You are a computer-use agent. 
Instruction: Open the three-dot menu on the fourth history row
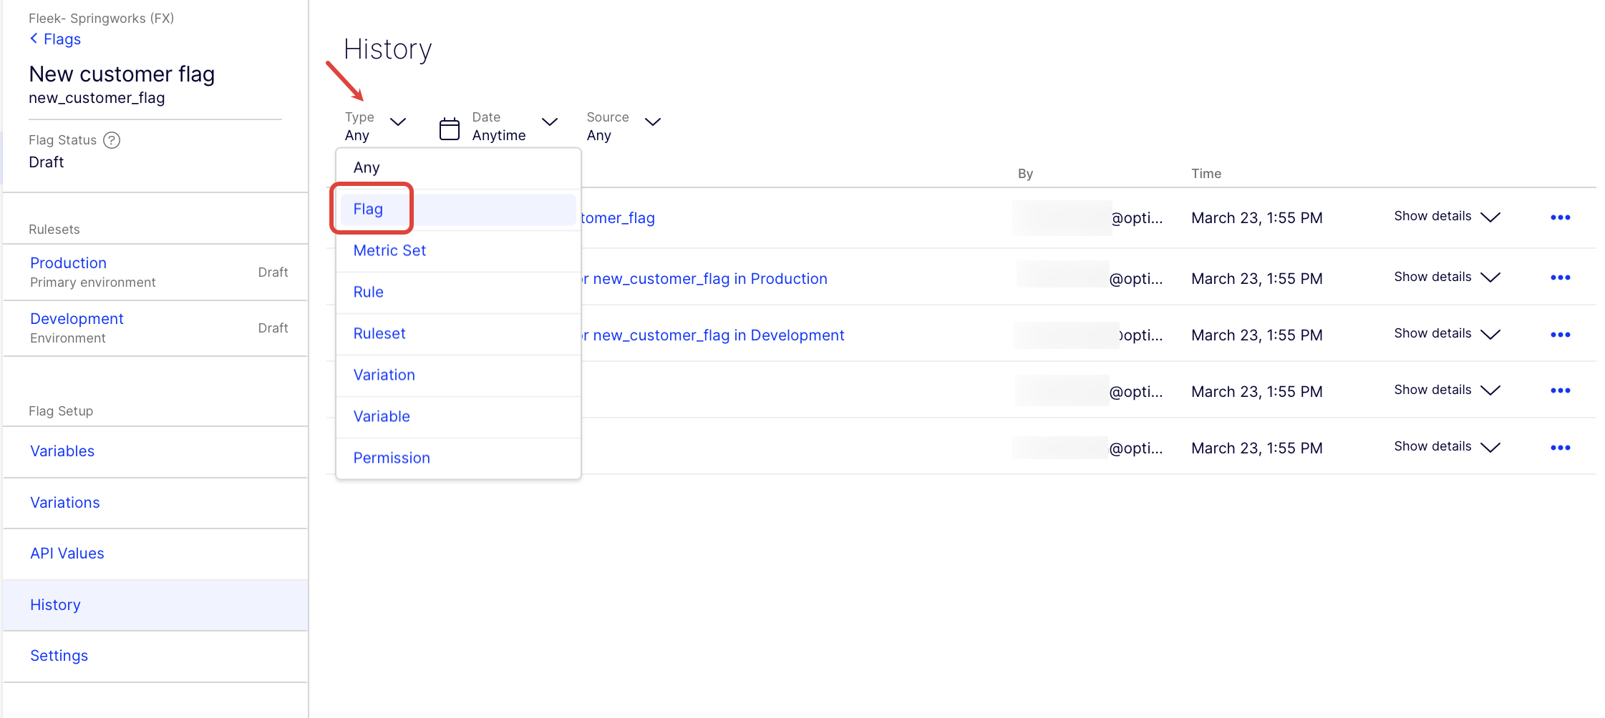1560,390
